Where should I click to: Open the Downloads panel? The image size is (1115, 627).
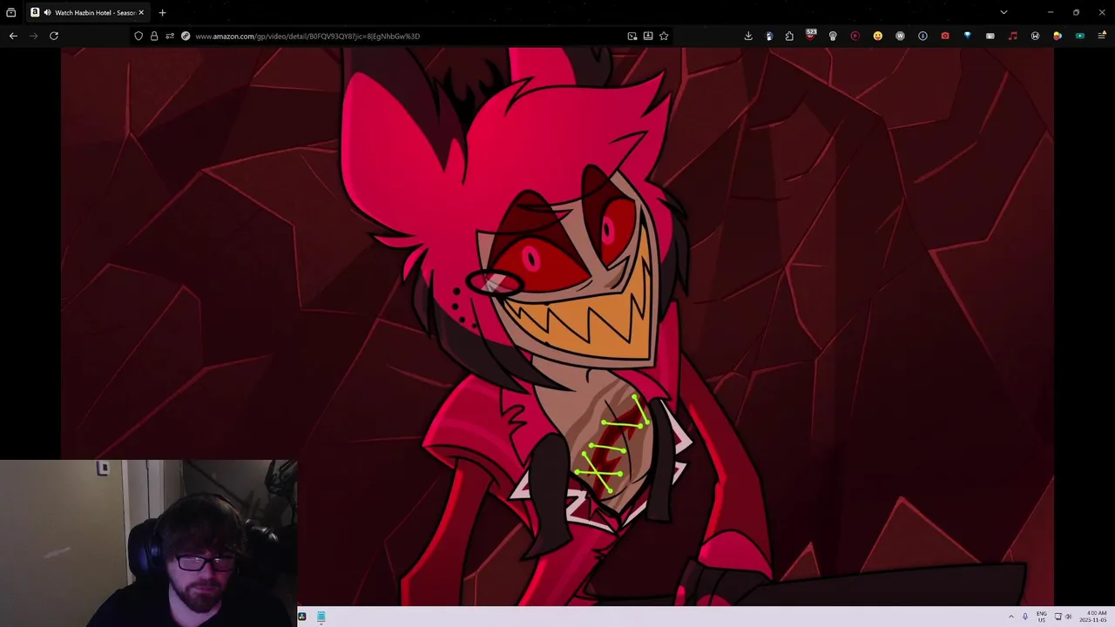(x=748, y=36)
